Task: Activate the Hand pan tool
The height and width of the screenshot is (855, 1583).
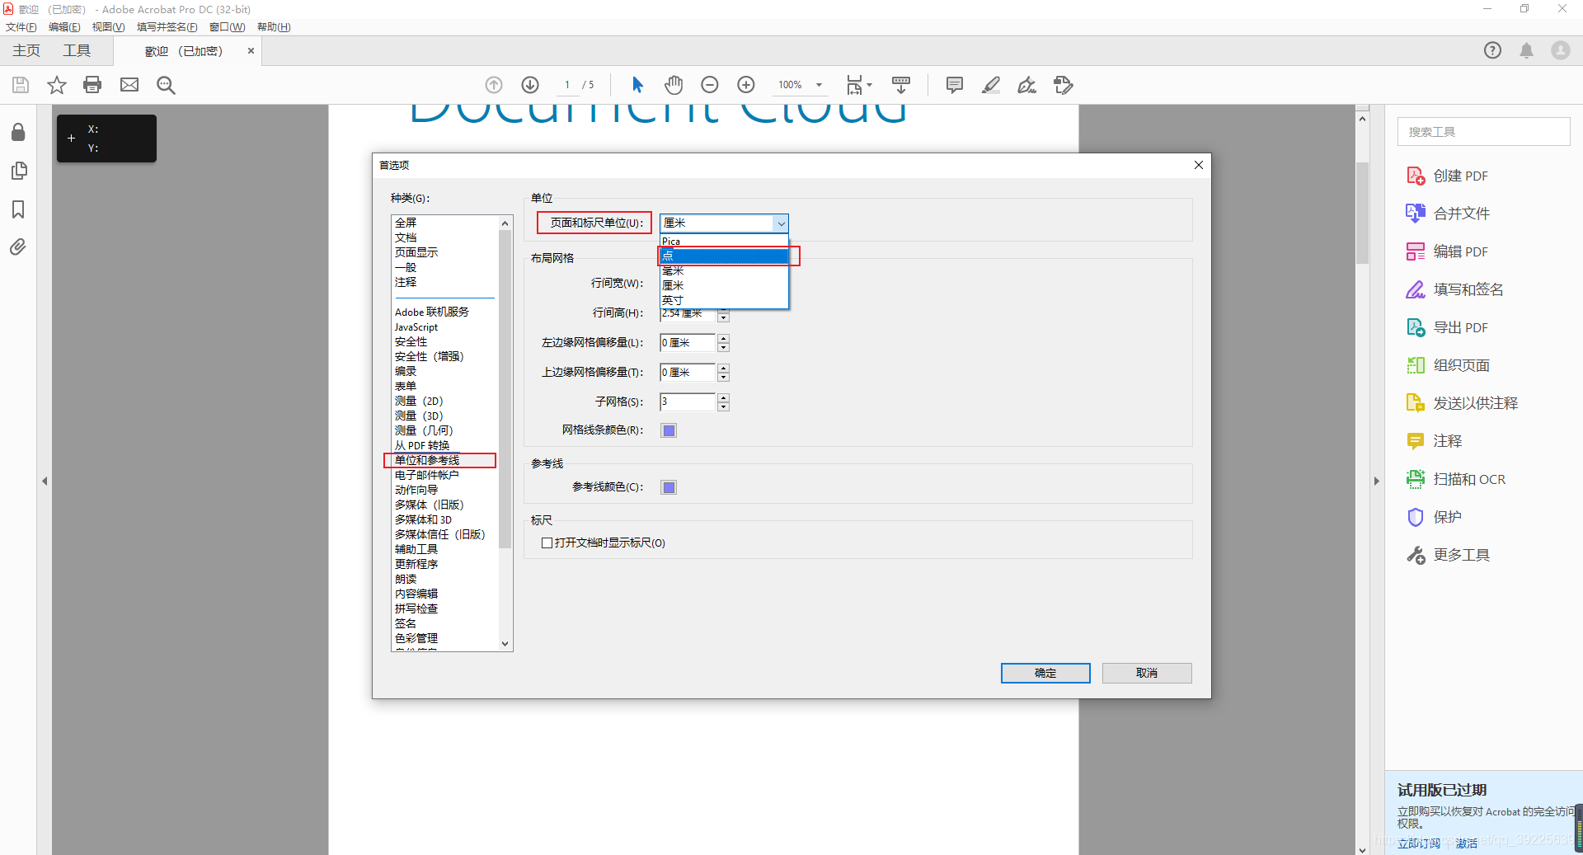Action: click(674, 85)
